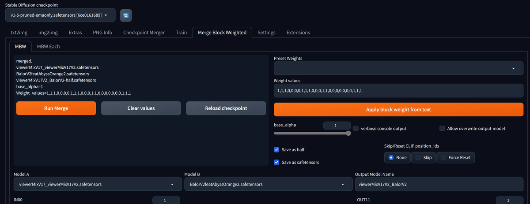Click Apply block weight from text
This screenshot has width=530, height=204.
coord(398,110)
